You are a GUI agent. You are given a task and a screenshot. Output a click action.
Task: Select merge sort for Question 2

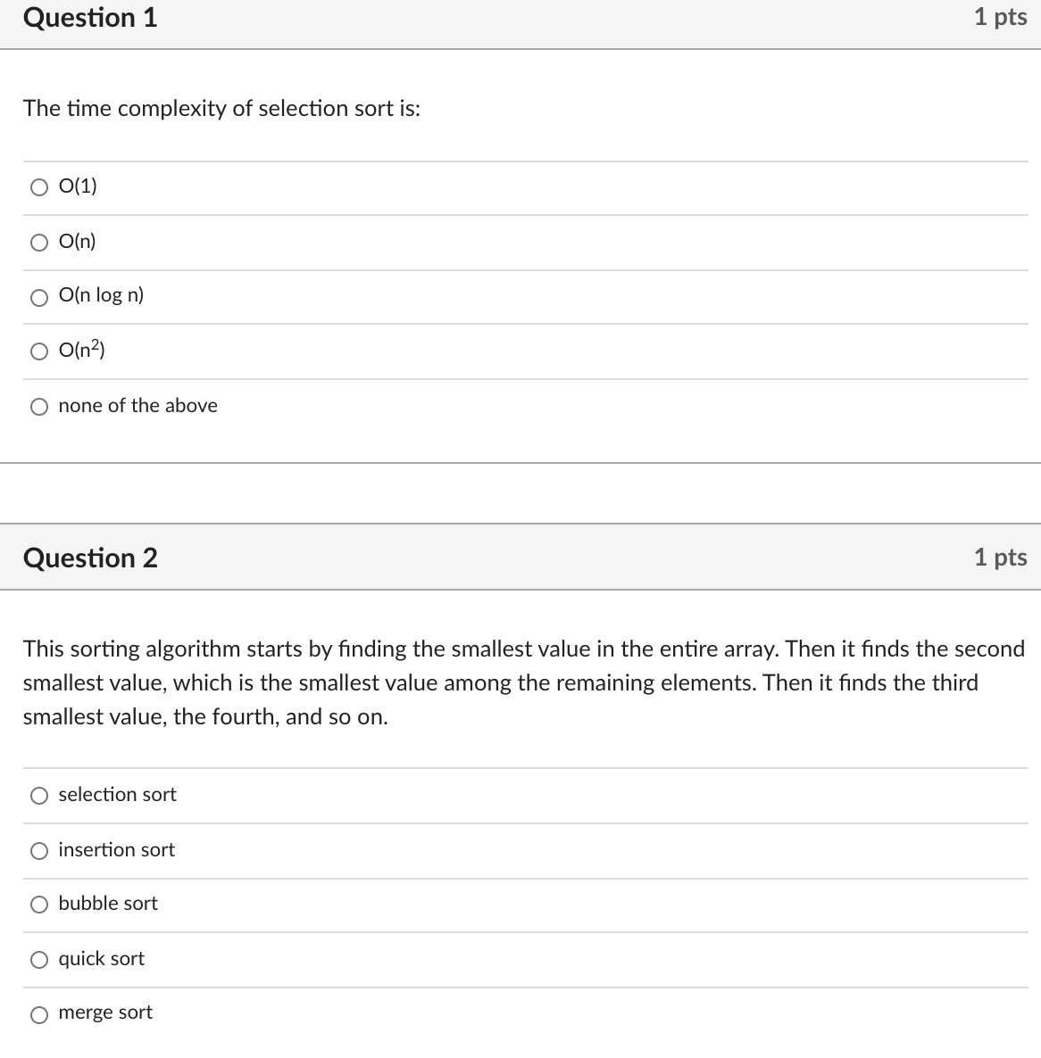pos(39,1013)
